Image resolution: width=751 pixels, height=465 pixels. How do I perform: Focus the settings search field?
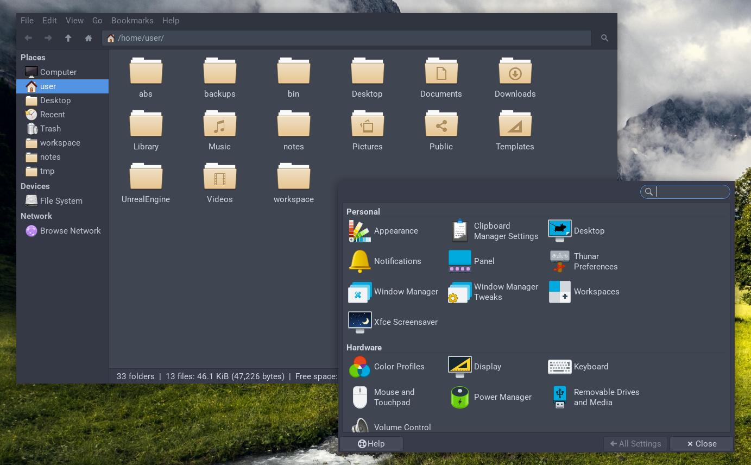[x=685, y=192]
